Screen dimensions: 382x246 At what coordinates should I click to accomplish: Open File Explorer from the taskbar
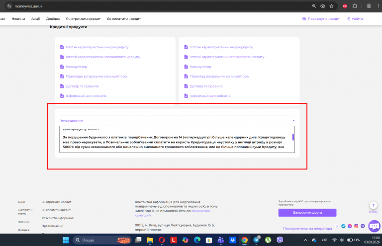tap(150, 240)
